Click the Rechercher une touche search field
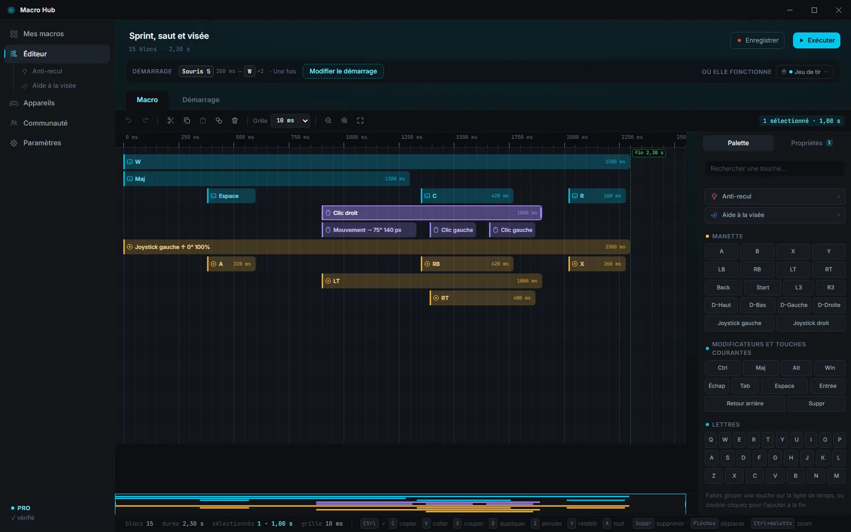 tap(775, 169)
